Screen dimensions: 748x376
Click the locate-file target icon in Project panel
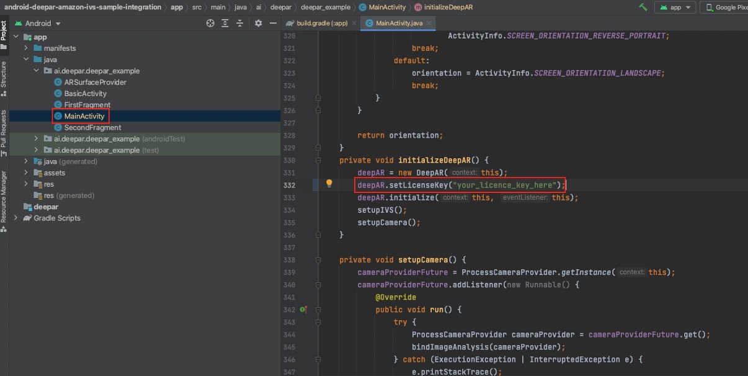pos(210,23)
